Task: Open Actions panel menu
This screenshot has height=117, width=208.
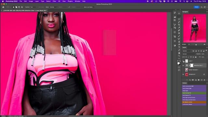Action: [207, 83]
